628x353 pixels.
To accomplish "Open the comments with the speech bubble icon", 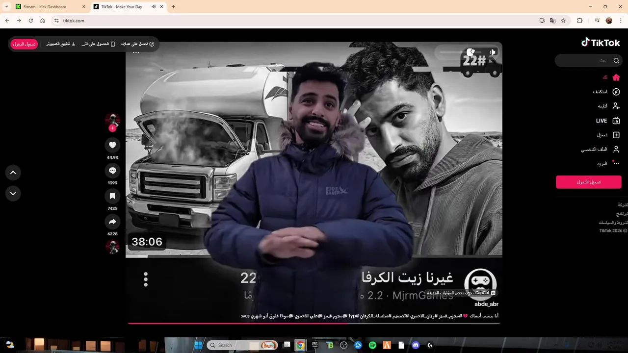I will coord(112,171).
